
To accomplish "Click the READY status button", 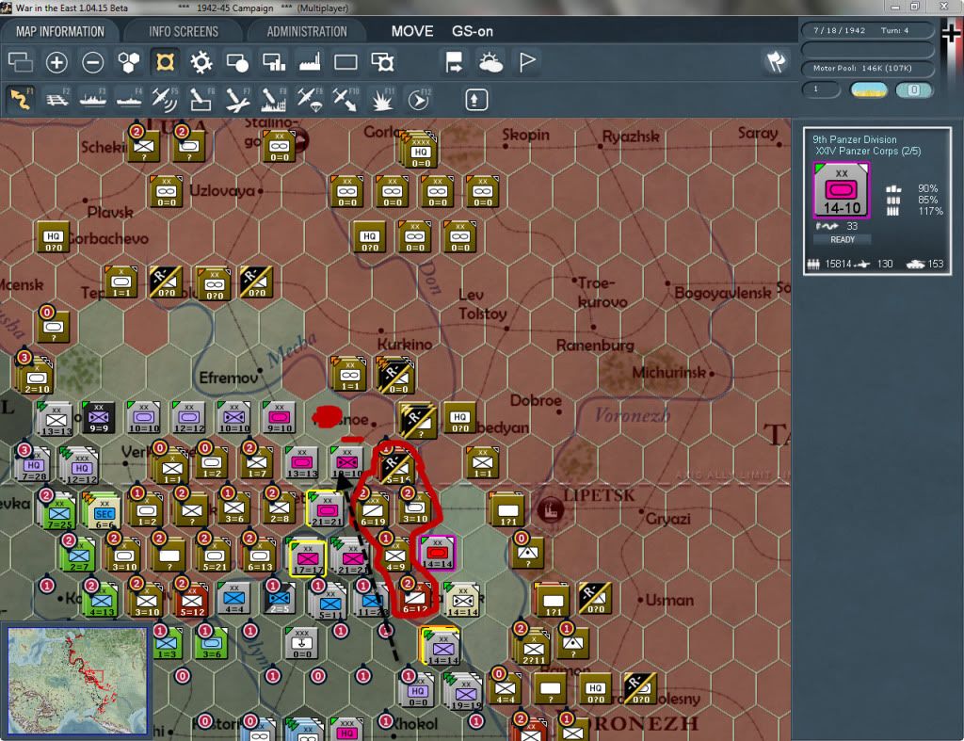I will [843, 240].
